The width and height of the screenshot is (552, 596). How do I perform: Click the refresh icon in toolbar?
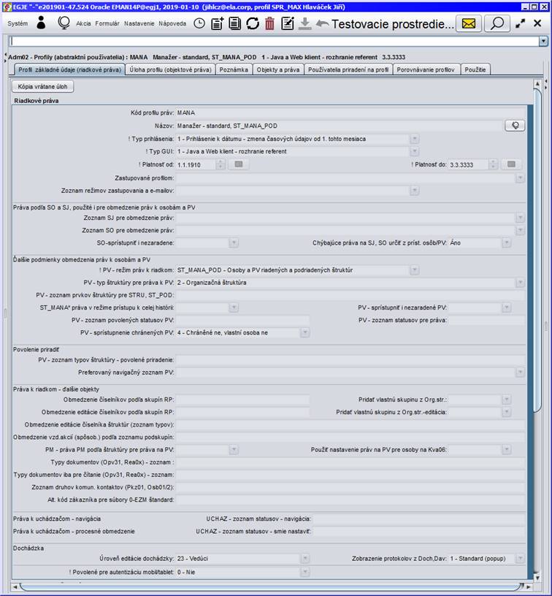[x=252, y=23]
